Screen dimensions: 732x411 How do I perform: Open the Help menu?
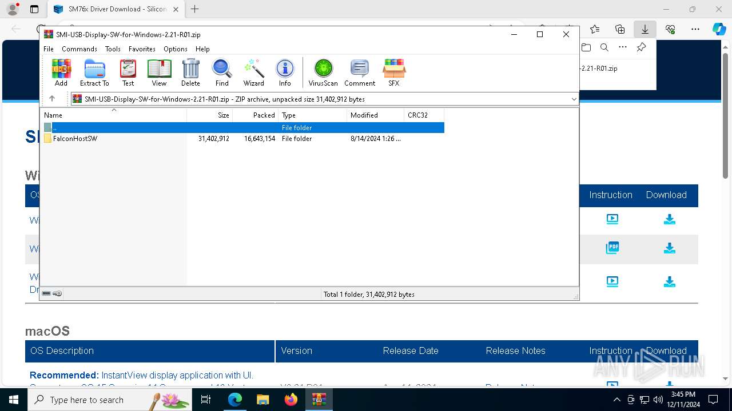tap(202, 49)
